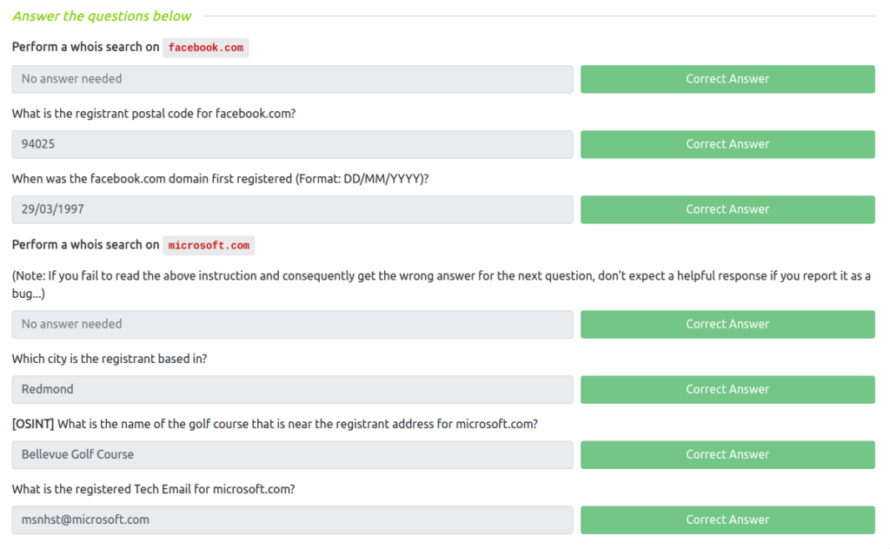The width and height of the screenshot is (890, 549).
Task: Click the first 'No answer needed' field under facebook.com
Action: (292, 79)
